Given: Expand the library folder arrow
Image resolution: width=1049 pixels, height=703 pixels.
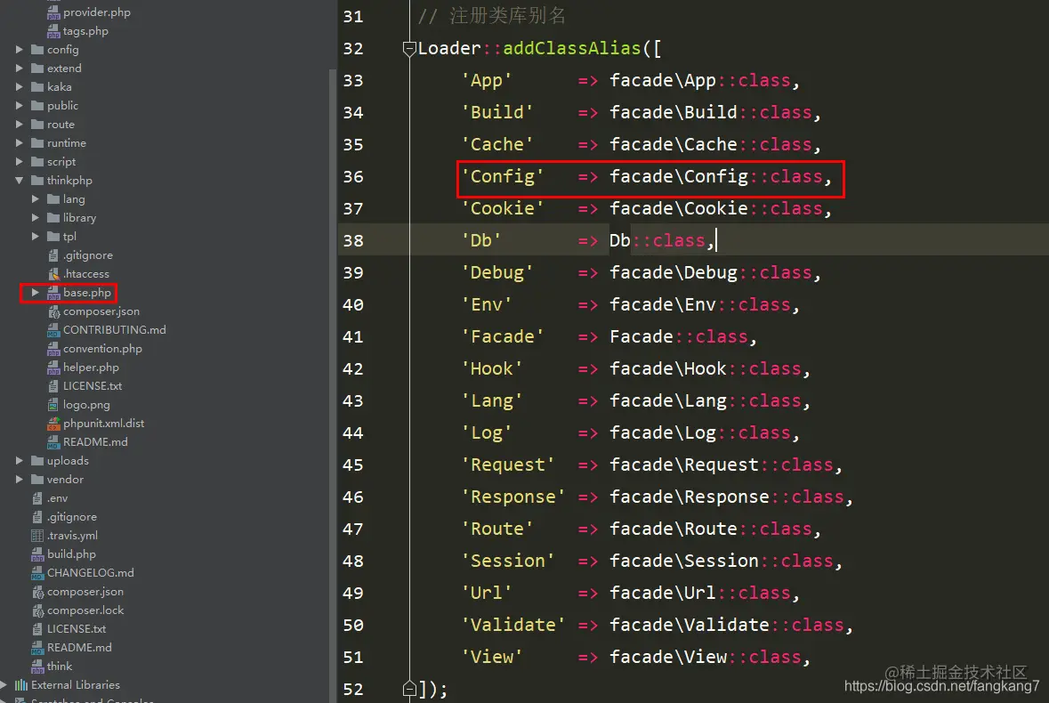Looking at the screenshot, I should (x=35, y=218).
